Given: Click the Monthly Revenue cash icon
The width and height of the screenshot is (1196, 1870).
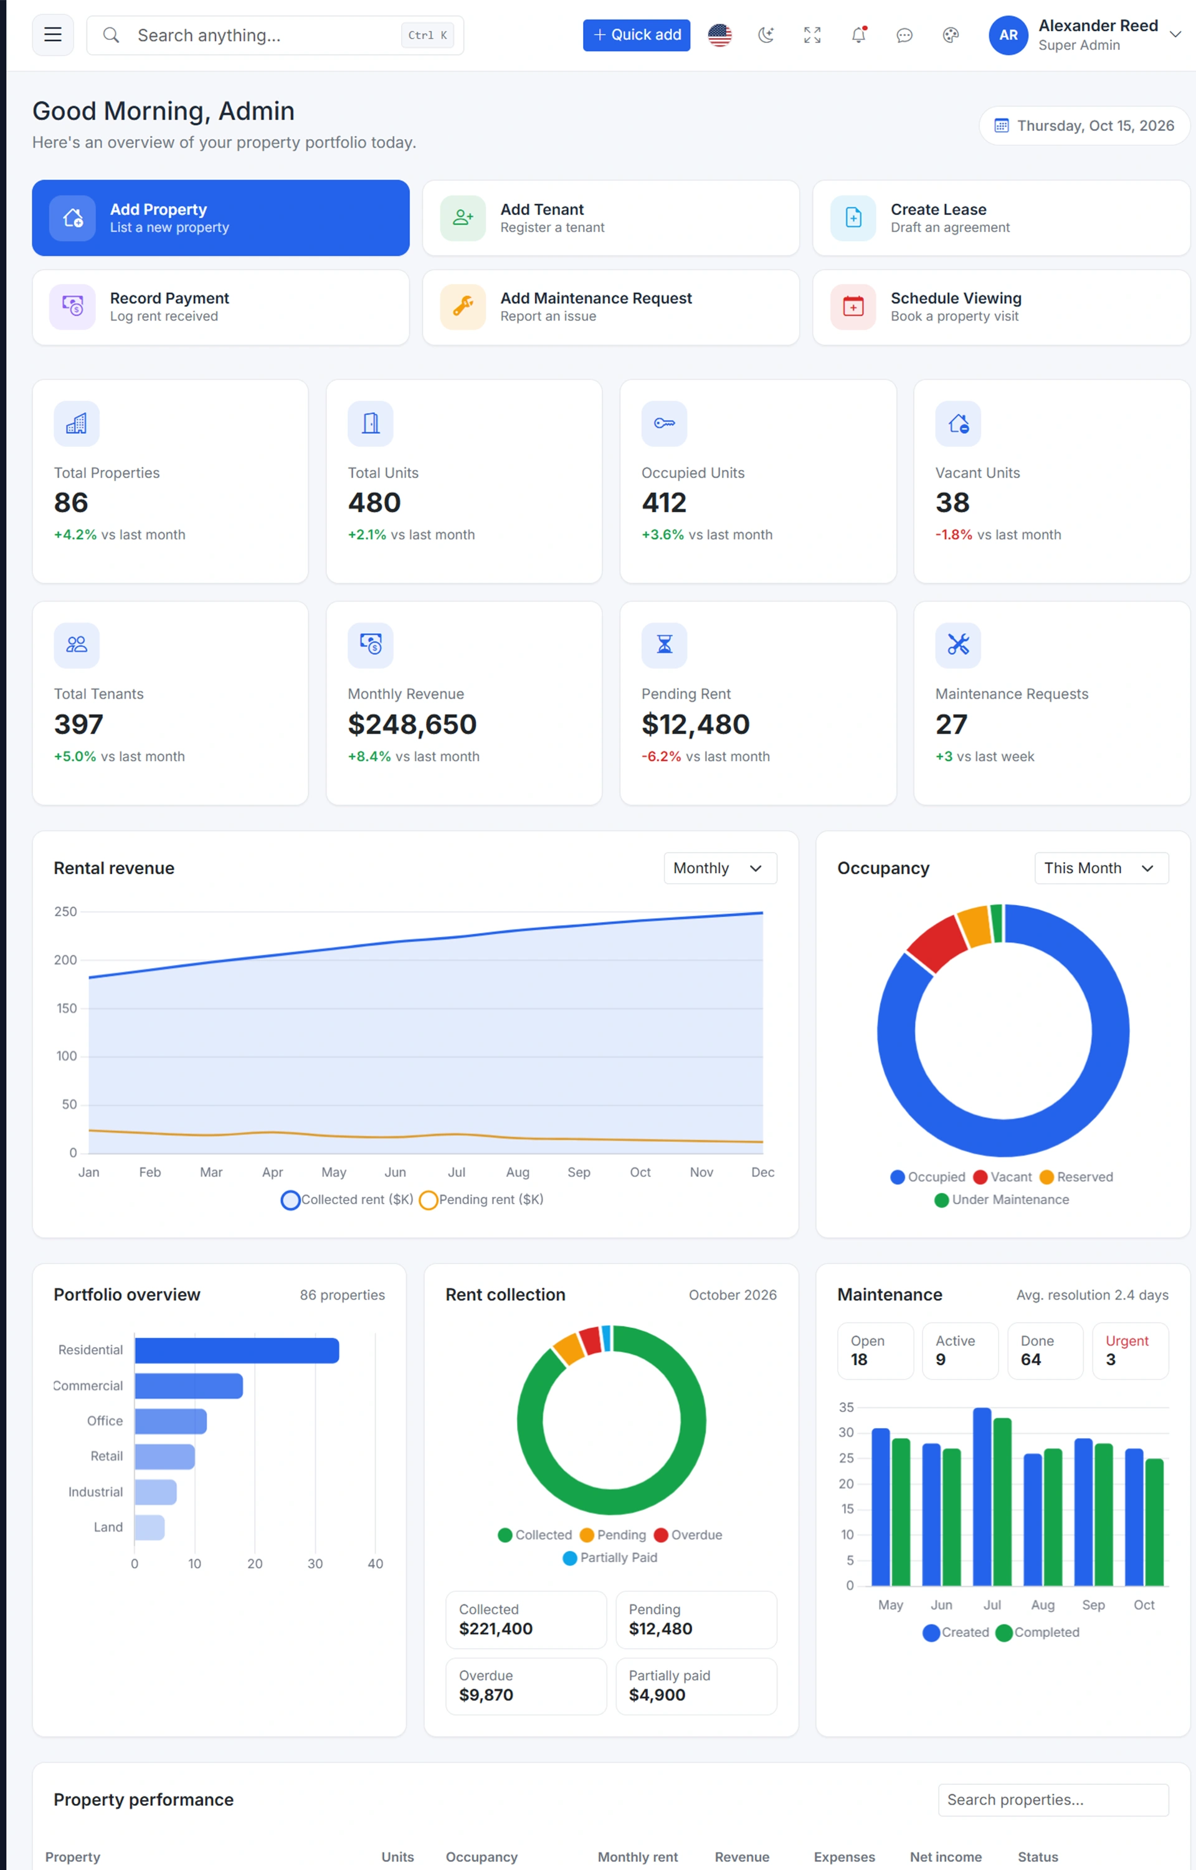Looking at the screenshot, I should pos(371,645).
